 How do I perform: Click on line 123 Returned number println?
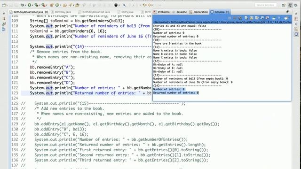91,93
